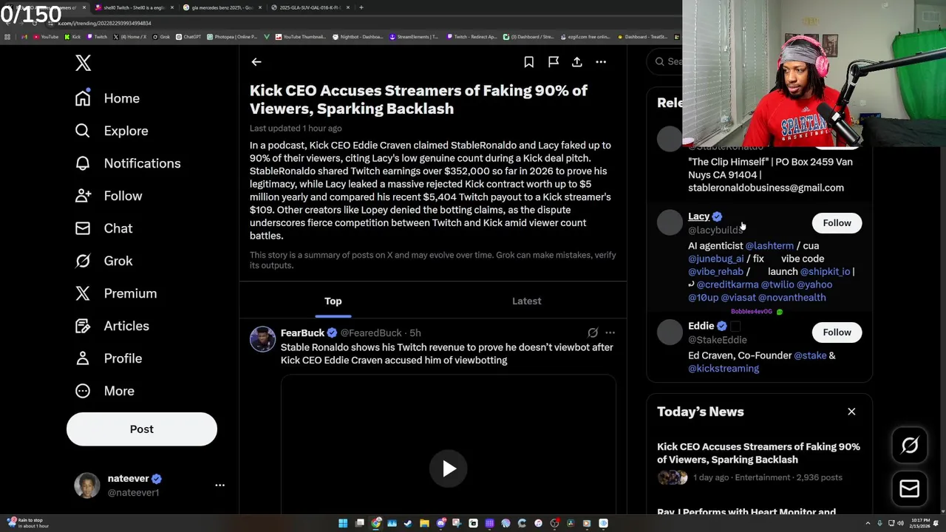Close the Today's News panel
This screenshot has height=532, width=946.
pyautogui.click(x=851, y=412)
